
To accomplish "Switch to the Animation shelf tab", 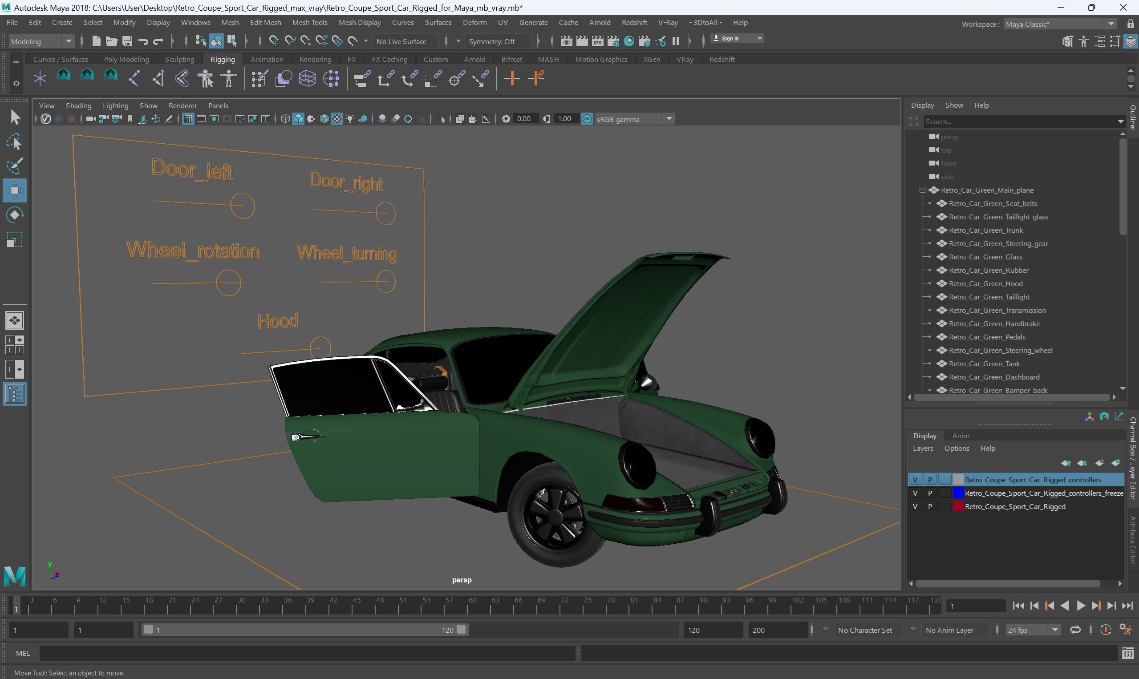I will (267, 60).
